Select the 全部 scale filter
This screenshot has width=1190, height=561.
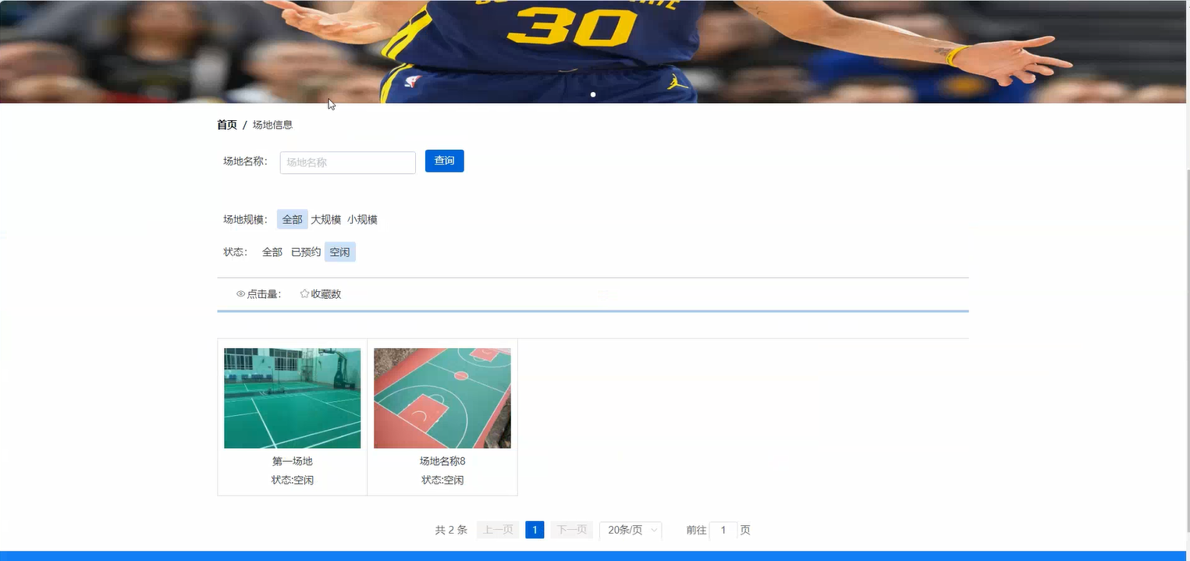click(x=292, y=219)
